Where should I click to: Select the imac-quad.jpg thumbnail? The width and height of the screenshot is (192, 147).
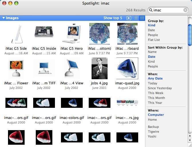(x=127, y=68)
